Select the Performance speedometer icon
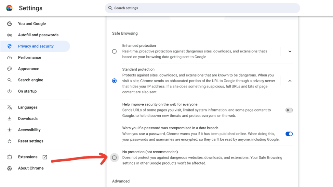The height and width of the screenshot is (187, 333). (9, 57)
